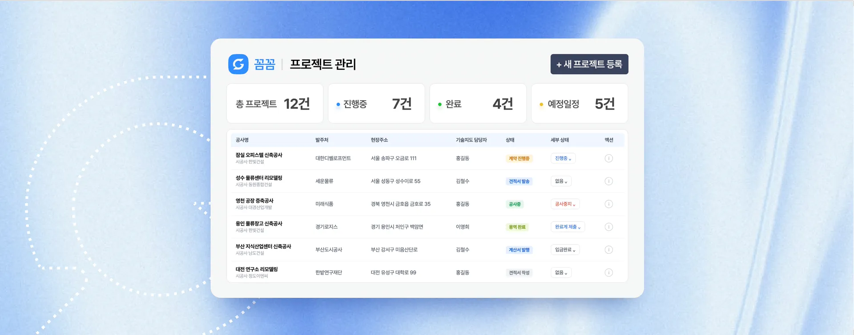Filter by the 예정일정 5건 card
The image size is (854, 335).
click(580, 103)
